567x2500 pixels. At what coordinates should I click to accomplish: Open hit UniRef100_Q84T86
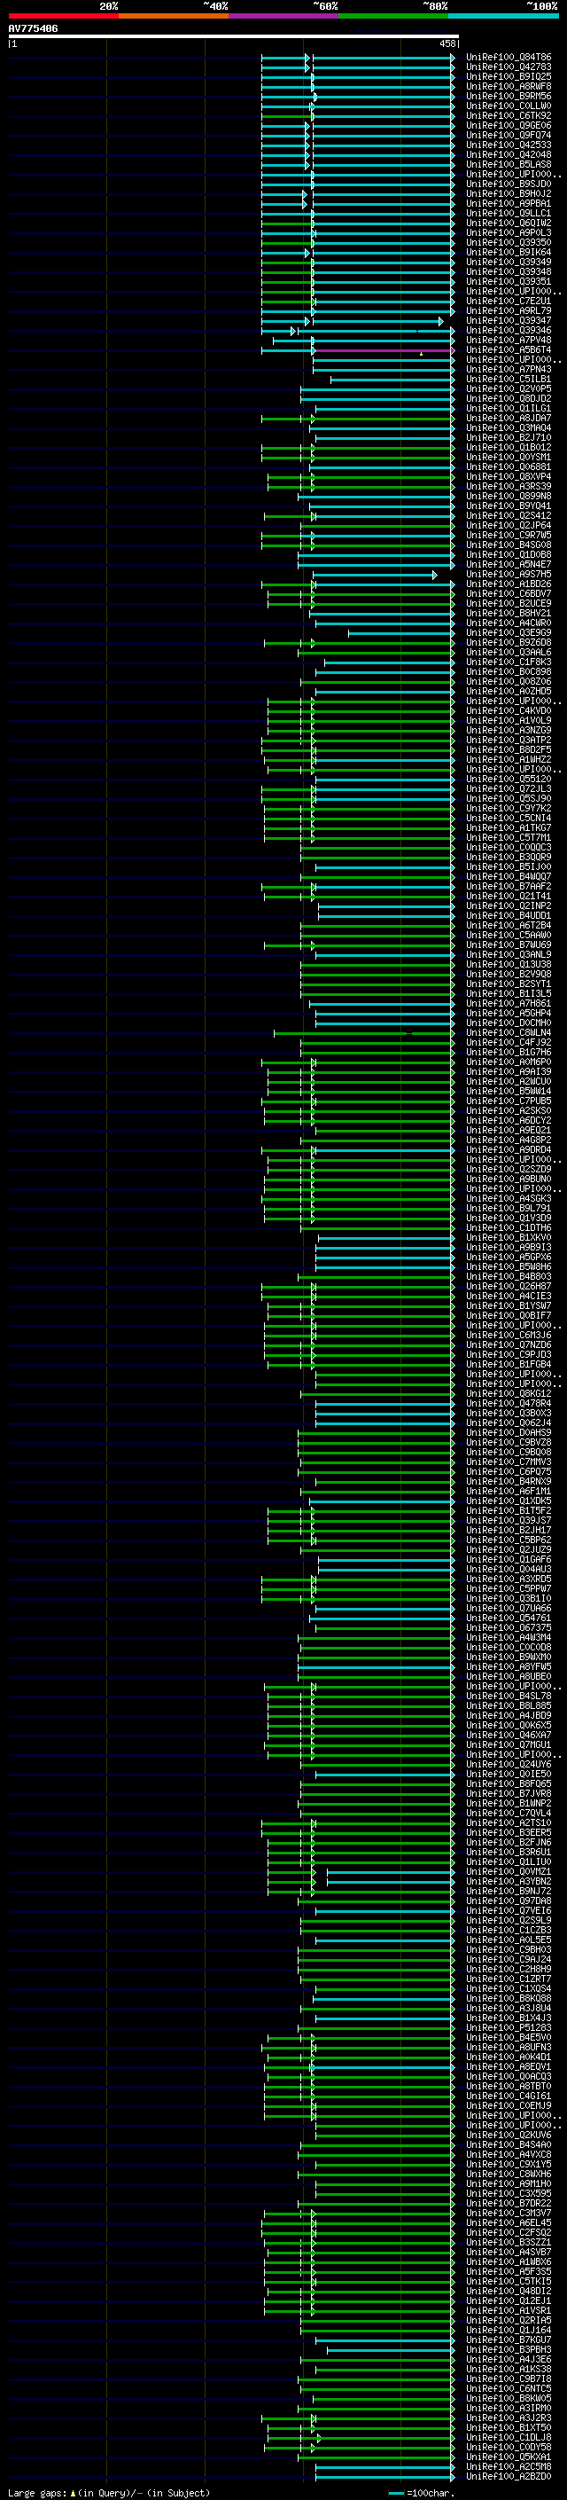pos(508,58)
